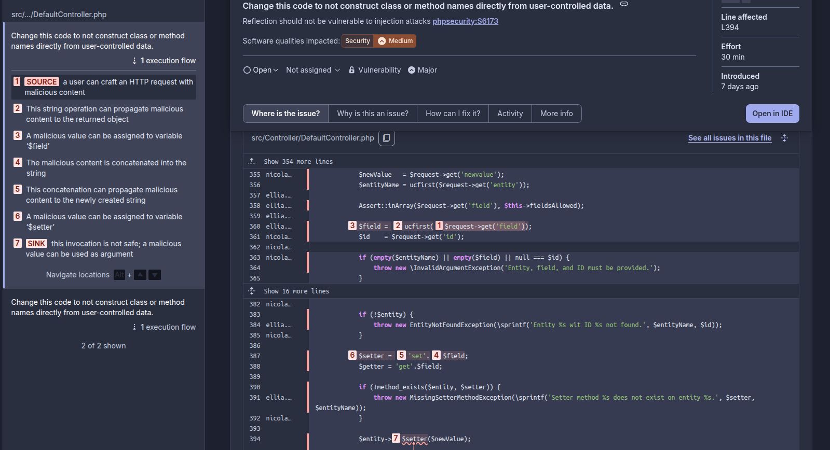
Task: Click the $id assignment on line 361
Action: point(412,237)
